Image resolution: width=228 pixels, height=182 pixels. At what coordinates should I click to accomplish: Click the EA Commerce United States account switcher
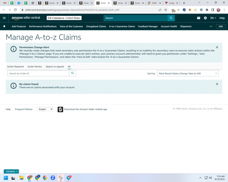tap(64, 18)
